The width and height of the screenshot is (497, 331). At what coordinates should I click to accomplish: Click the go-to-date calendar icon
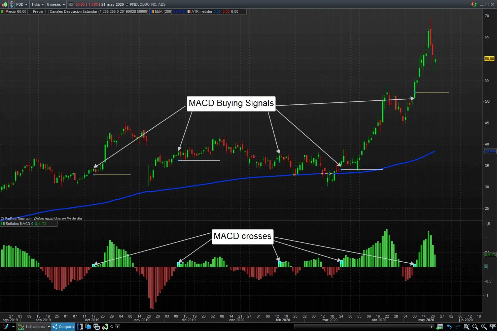tap(440, 327)
